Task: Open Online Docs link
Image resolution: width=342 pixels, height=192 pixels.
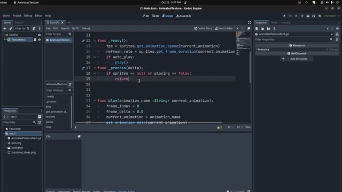Action: tap(203, 28)
